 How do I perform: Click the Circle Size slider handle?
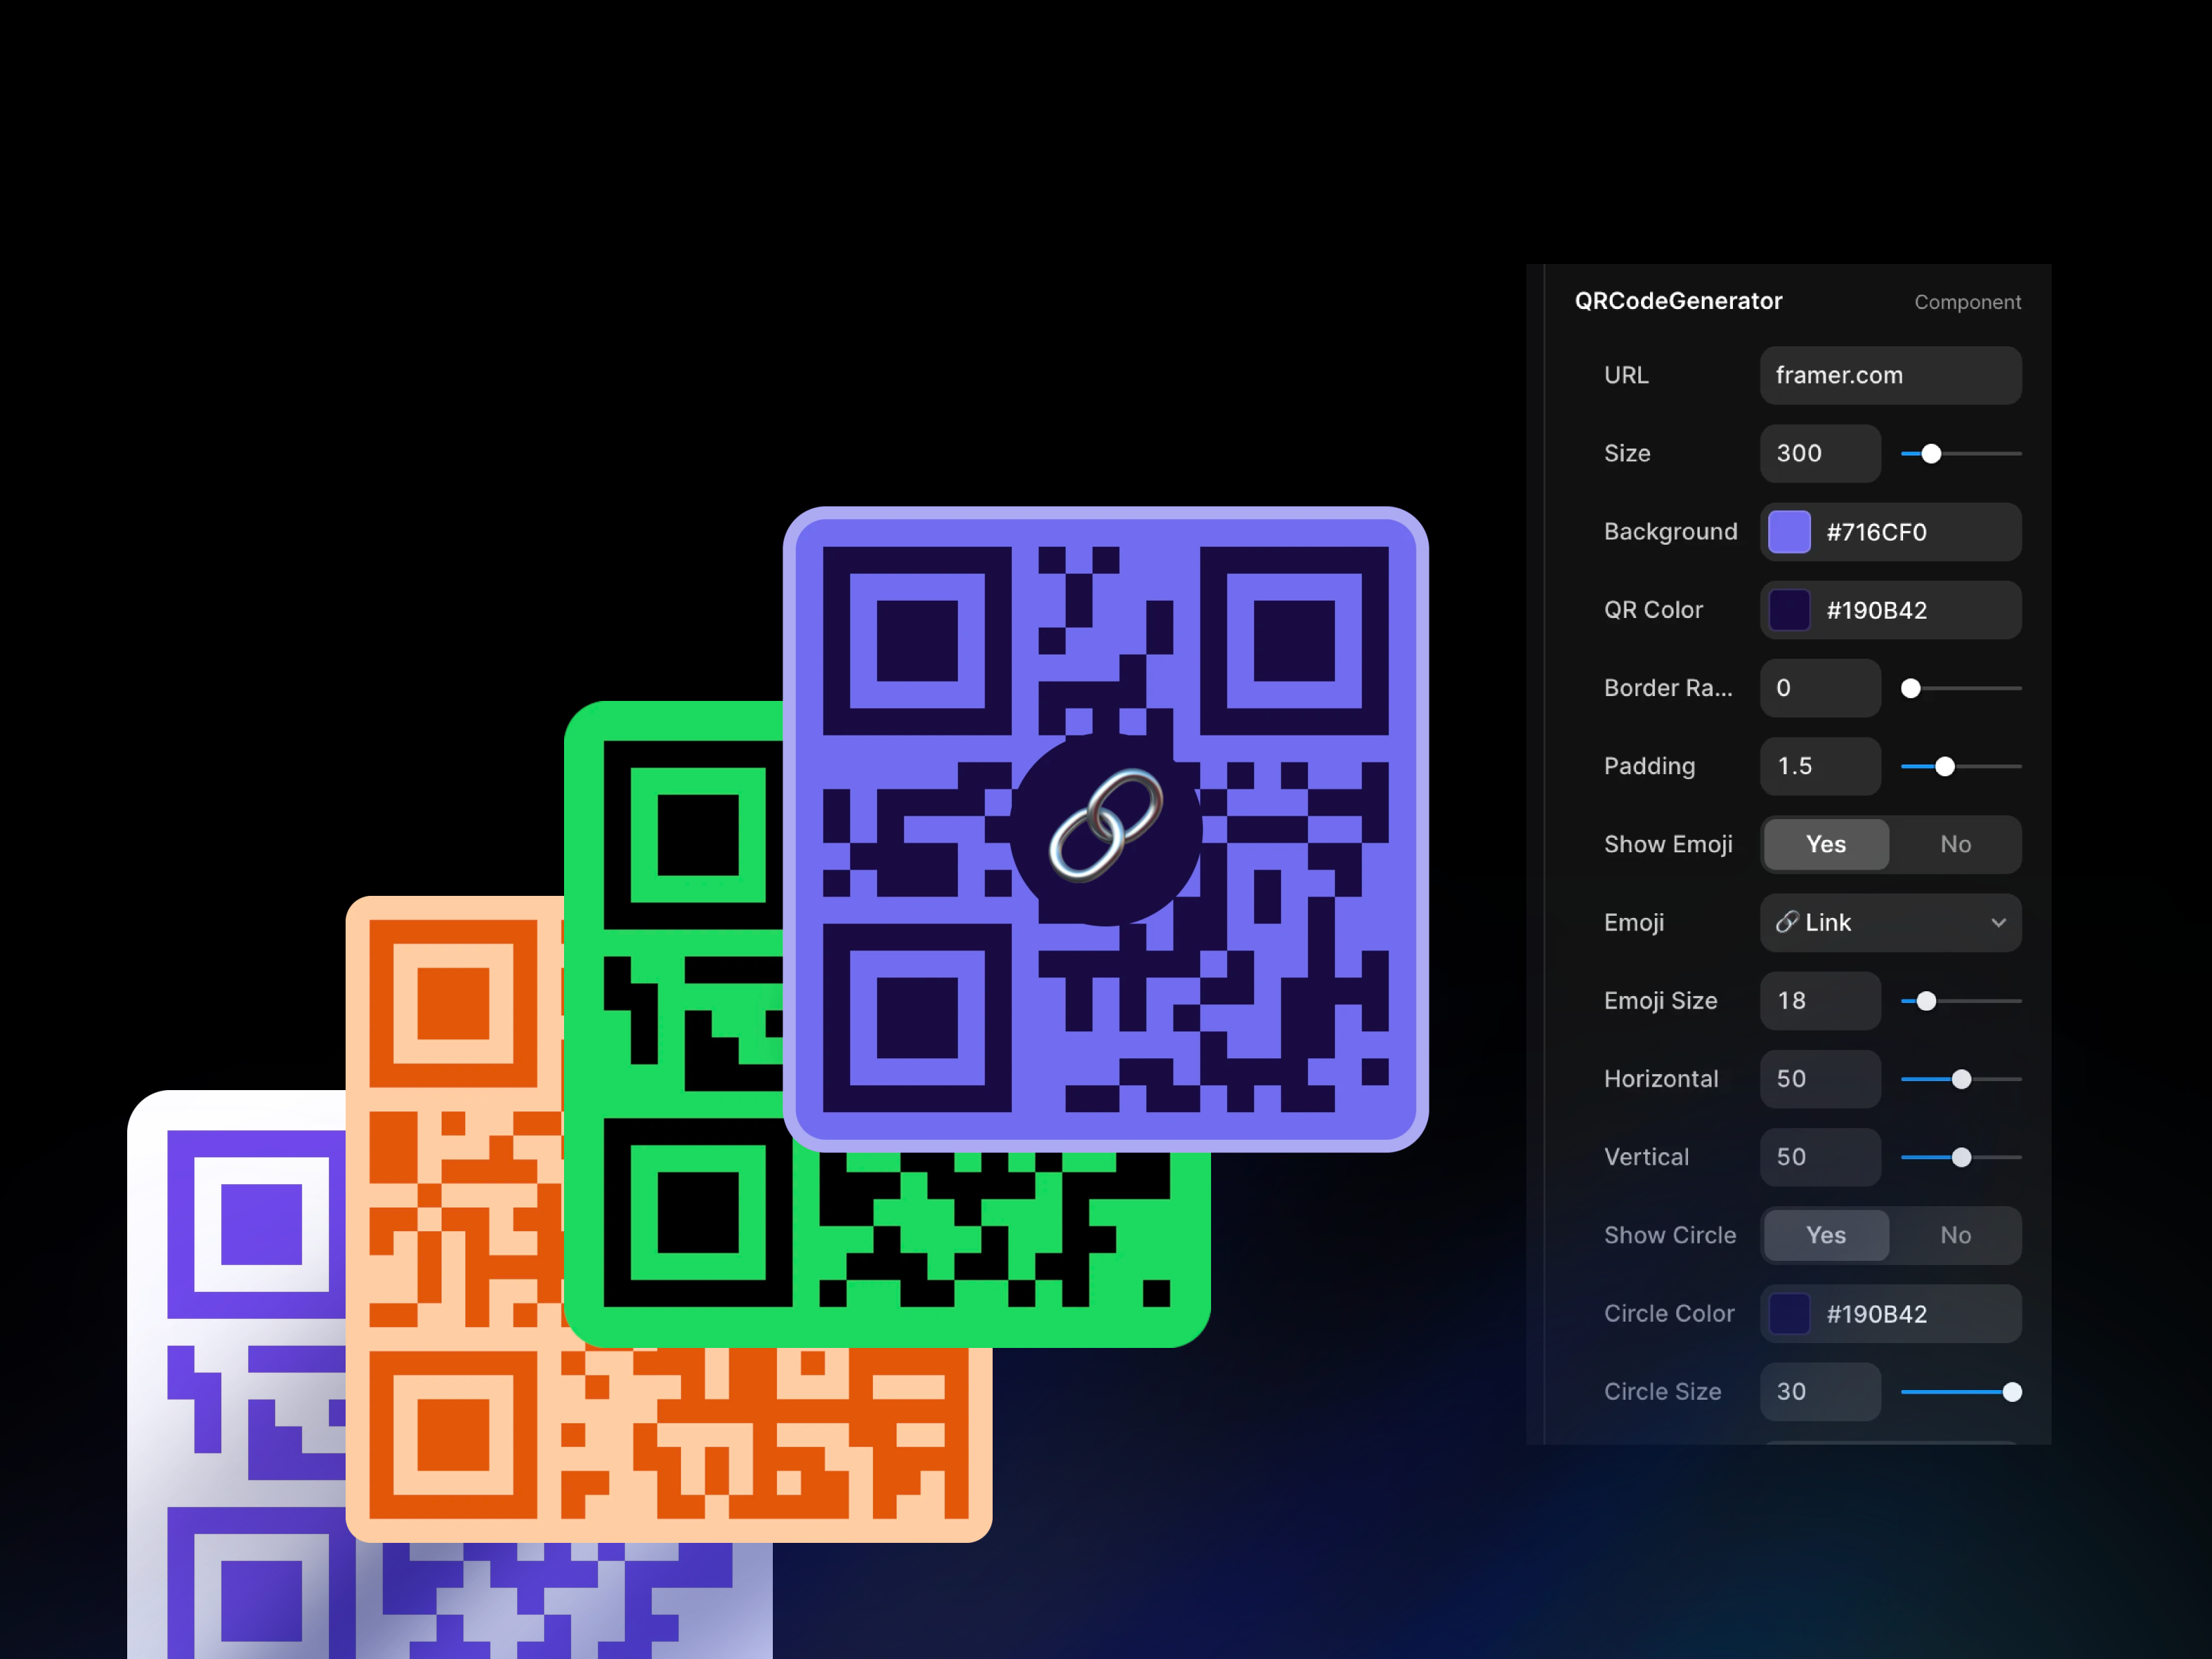point(2011,1392)
